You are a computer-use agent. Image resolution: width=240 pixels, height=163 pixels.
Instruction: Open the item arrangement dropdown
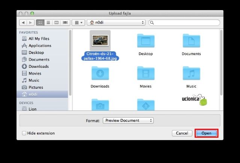click(79, 22)
